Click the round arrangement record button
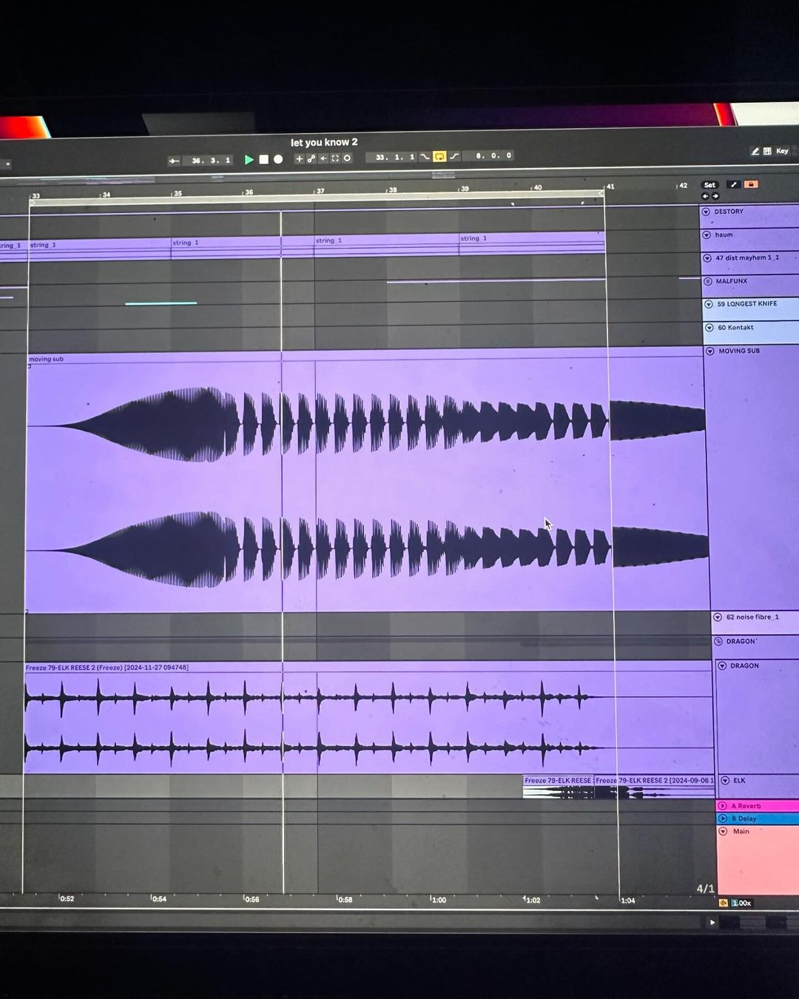Viewport: 799px width, 999px height. tap(278, 159)
